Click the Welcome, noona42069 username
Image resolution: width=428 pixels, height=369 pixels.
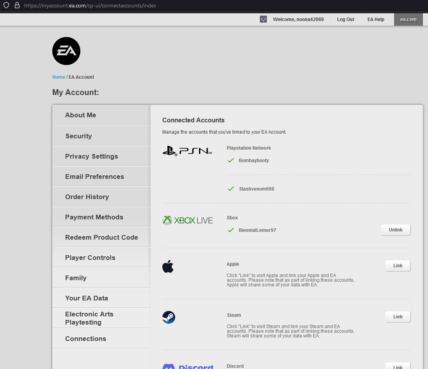click(x=298, y=19)
